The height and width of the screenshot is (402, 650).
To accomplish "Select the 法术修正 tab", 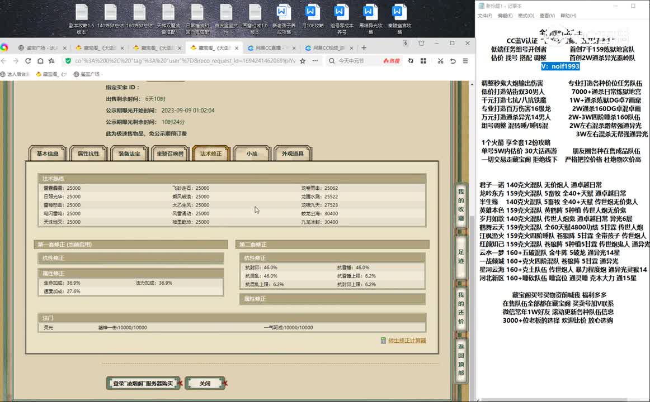I will pyautogui.click(x=211, y=154).
